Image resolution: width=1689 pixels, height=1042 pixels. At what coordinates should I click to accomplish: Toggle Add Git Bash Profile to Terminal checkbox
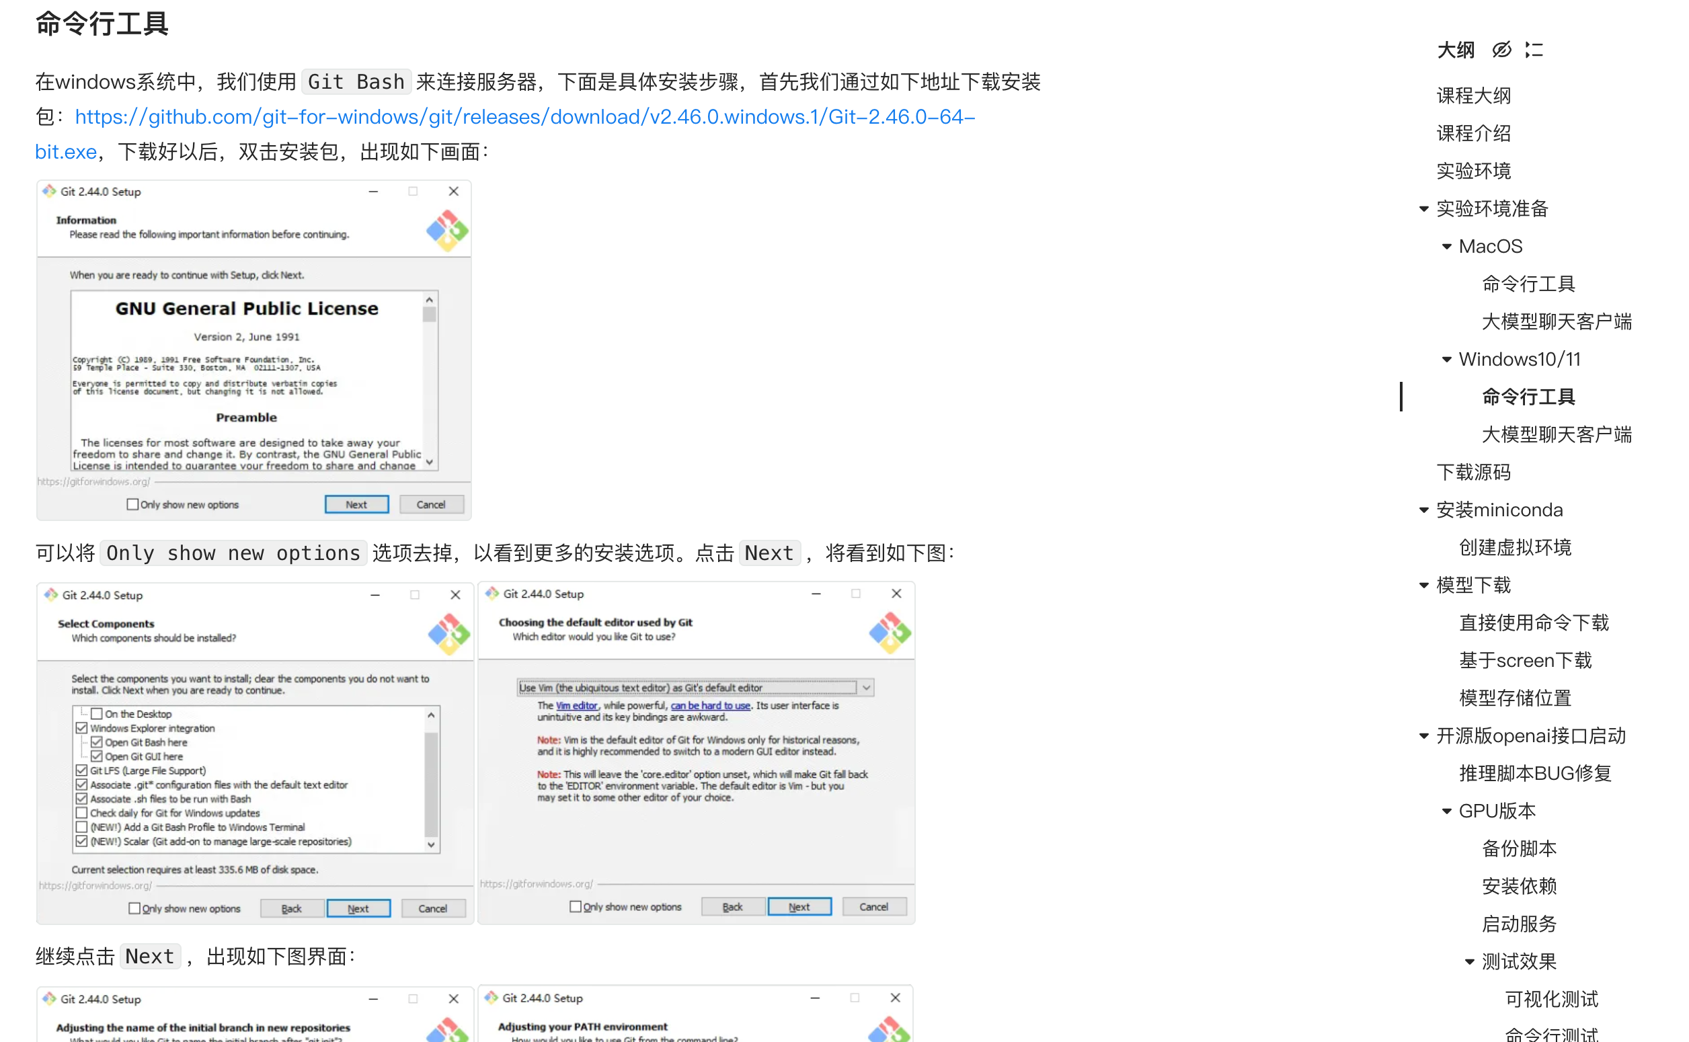coord(82,827)
